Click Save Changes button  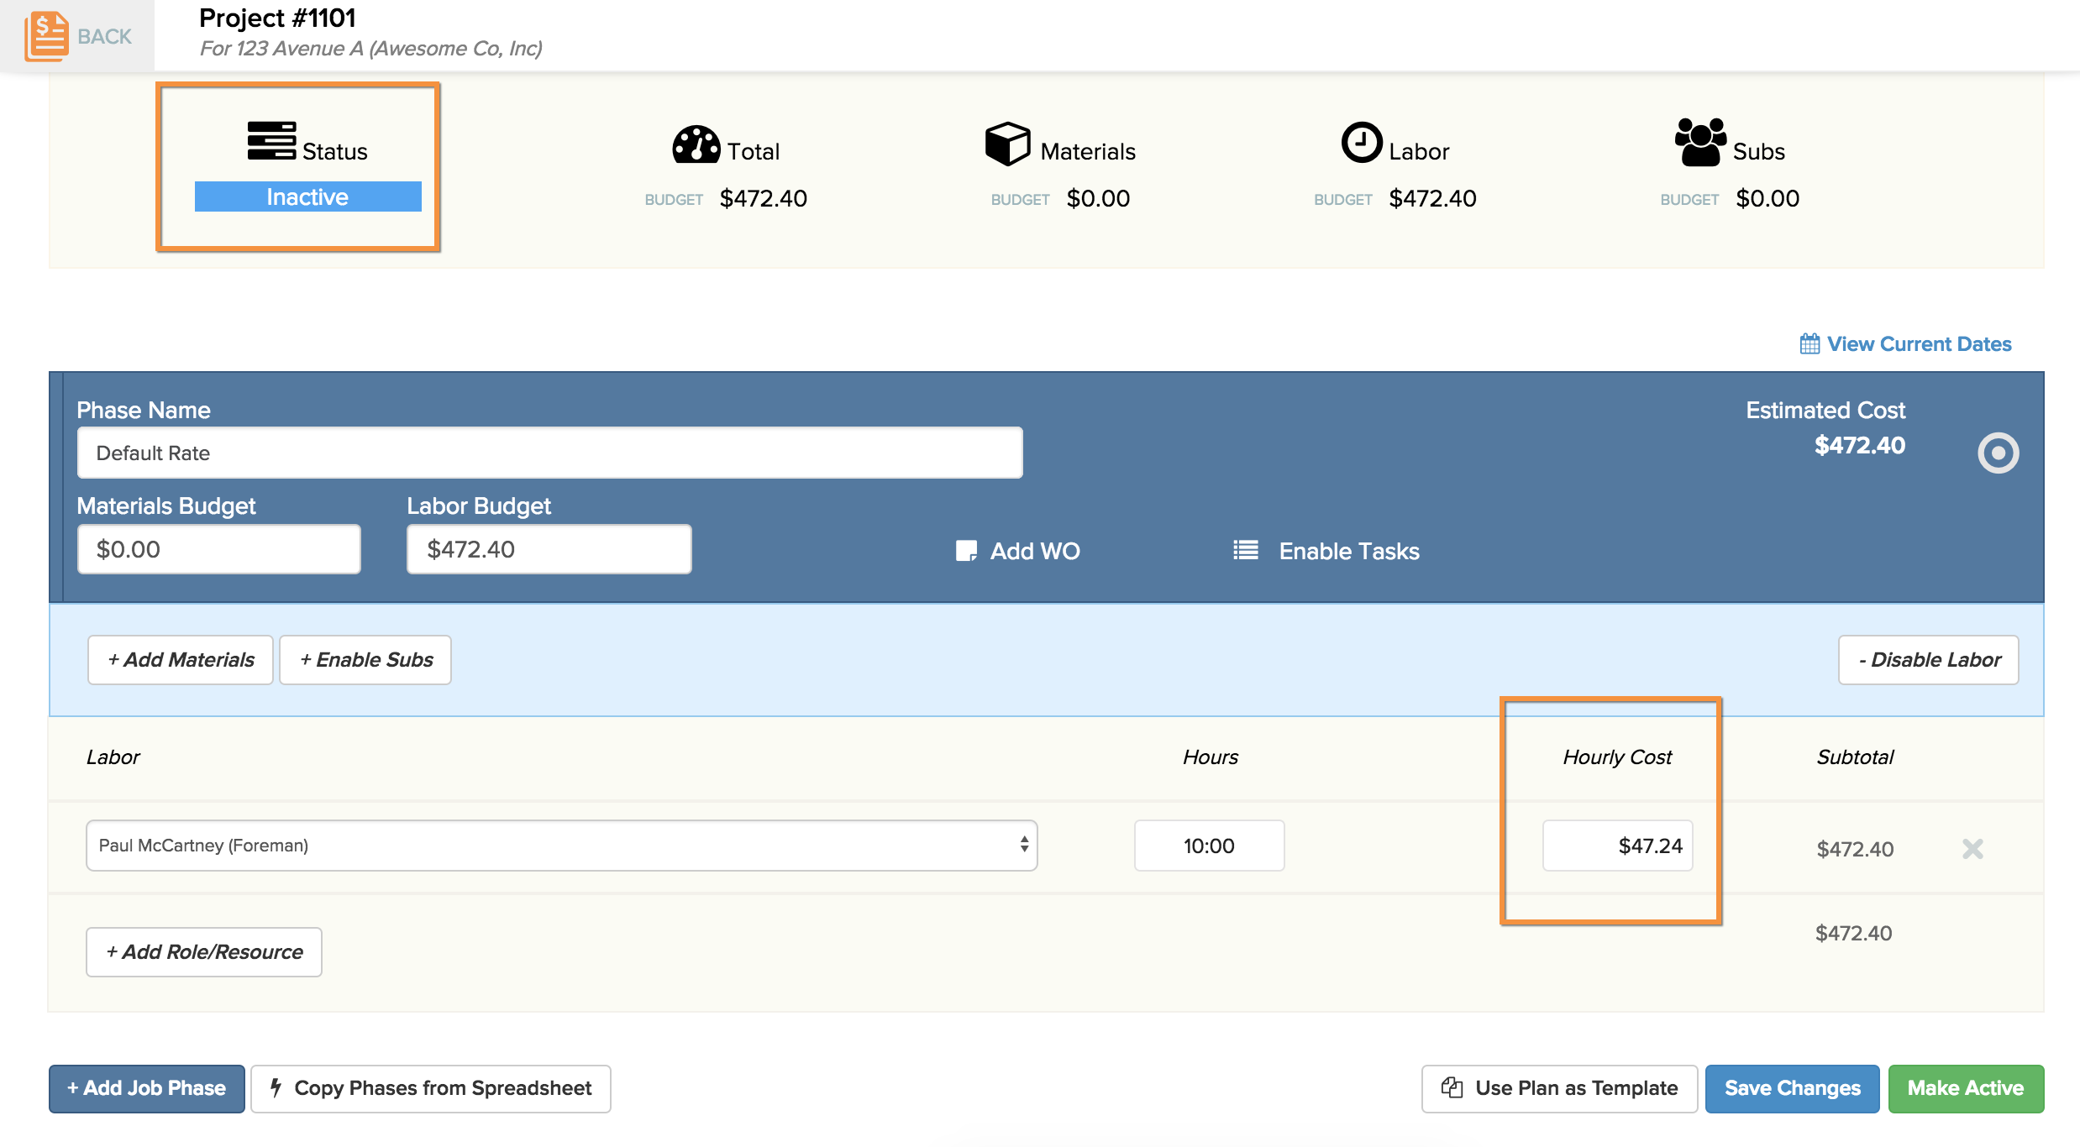[1793, 1088]
